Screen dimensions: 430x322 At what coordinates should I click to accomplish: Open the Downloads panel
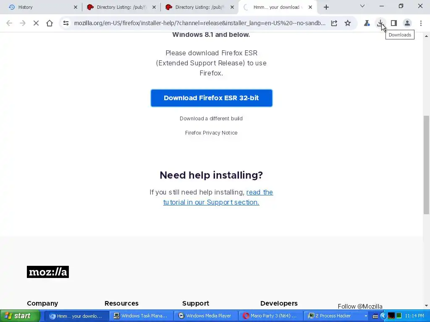[x=380, y=23]
